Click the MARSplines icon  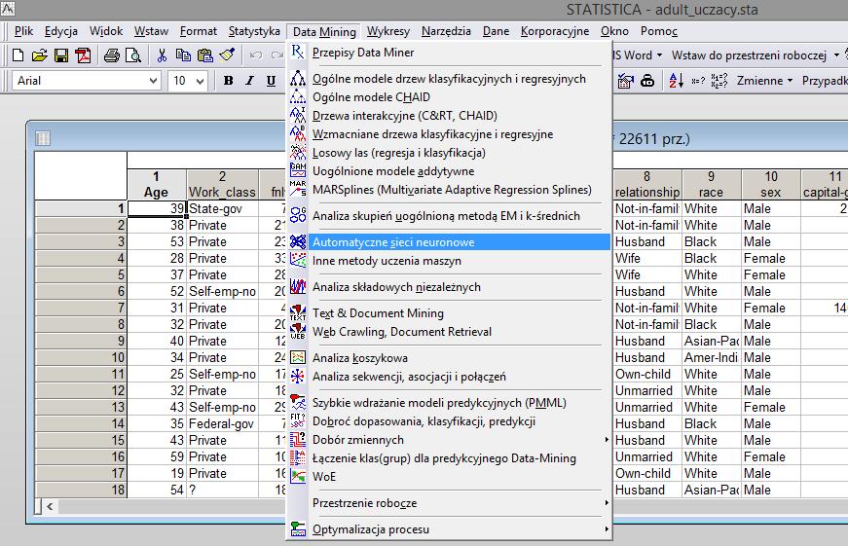[298, 189]
